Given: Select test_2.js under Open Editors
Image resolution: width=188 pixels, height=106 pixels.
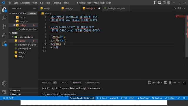Looking at the screenshot, I should click(x=23, y=21).
